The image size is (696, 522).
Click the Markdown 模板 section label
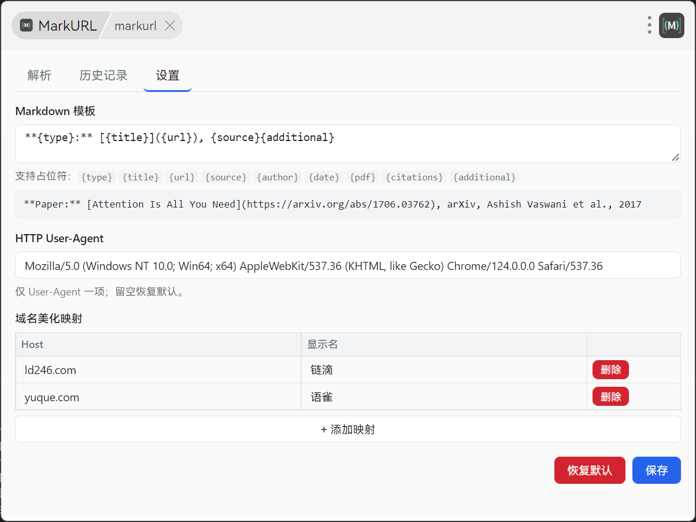coord(55,111)
